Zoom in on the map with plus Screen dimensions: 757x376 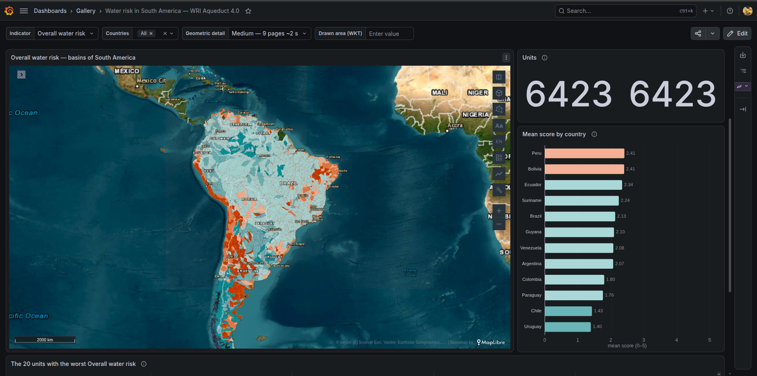pyautogui.click(x=499, y=211)
